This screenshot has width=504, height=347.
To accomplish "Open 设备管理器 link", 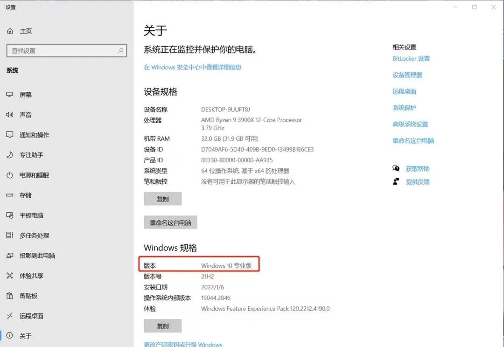I will 407,75.
